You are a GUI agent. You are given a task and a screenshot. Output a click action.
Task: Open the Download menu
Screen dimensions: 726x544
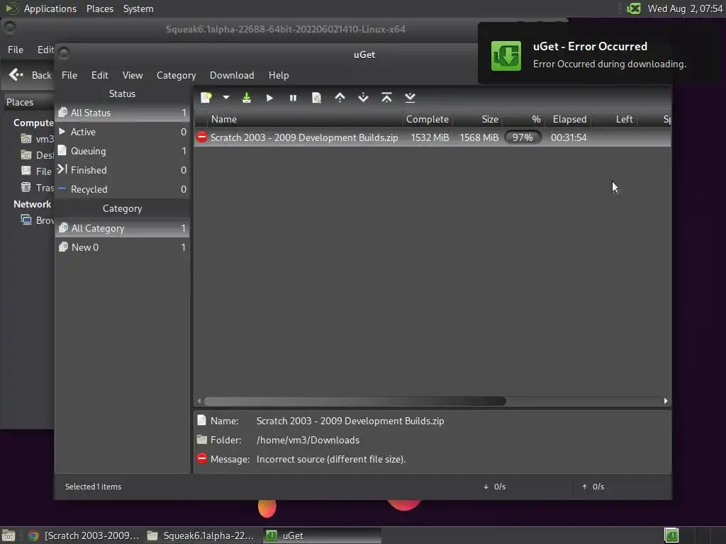point(232,75)
